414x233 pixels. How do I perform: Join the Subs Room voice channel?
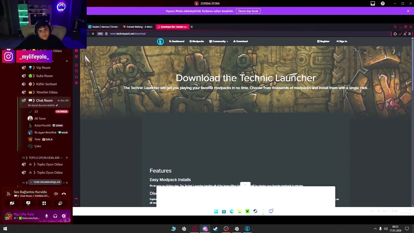(44, 76)
